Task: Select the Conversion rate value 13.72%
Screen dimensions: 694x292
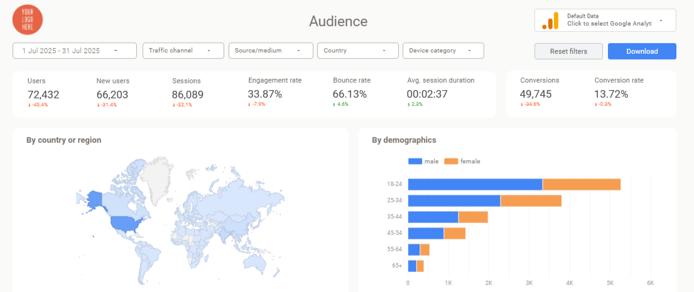Action: (611, 94)
